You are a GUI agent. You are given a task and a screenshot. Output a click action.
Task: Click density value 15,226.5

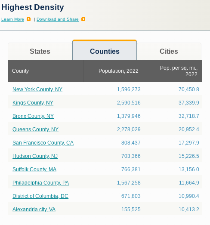tap(189, 156)
